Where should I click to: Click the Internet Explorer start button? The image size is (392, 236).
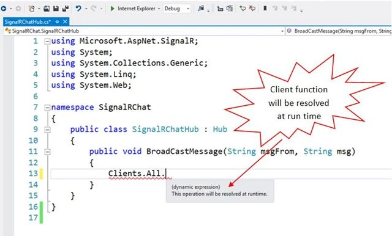tap(136, 9)
